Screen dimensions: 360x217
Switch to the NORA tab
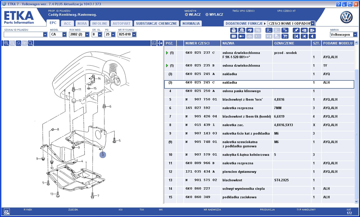pyautogui.click(x=82, y=23)
